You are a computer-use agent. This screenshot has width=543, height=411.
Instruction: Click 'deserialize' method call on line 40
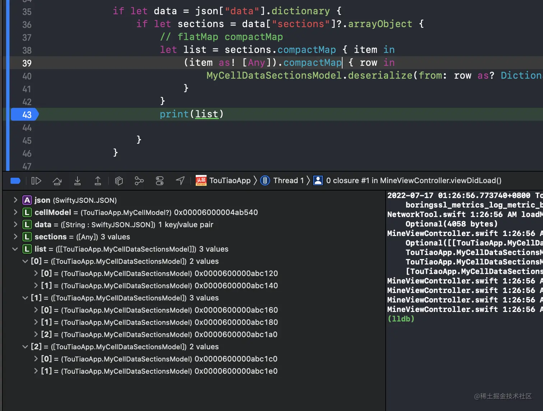(x=380, y=75)
